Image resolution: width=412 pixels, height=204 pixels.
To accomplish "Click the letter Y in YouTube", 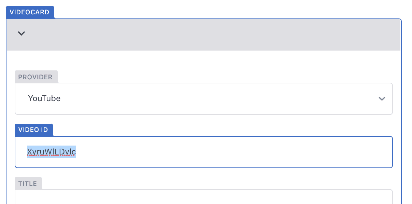I will pos(30,98).
